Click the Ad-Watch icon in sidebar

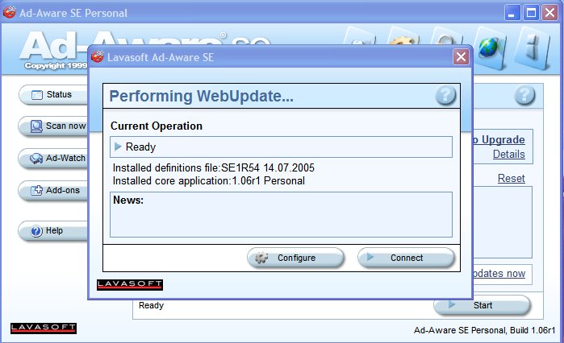(x=36, y=159)
